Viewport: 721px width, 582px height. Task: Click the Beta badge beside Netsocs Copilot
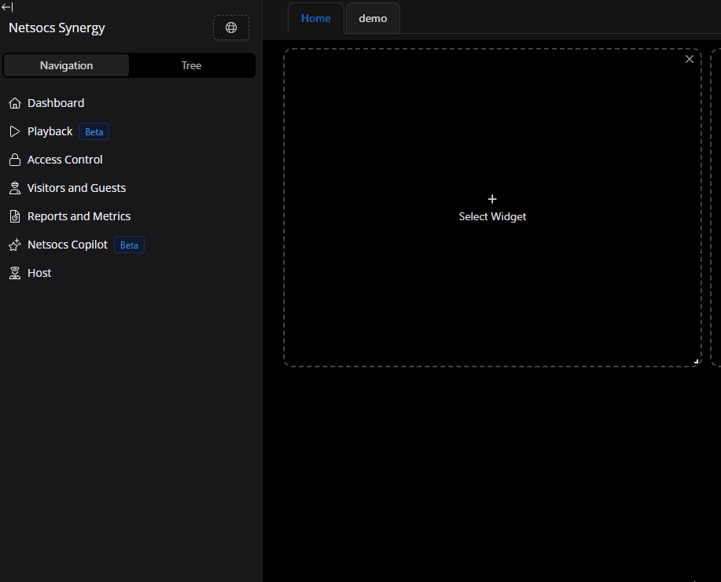(129, 245)
